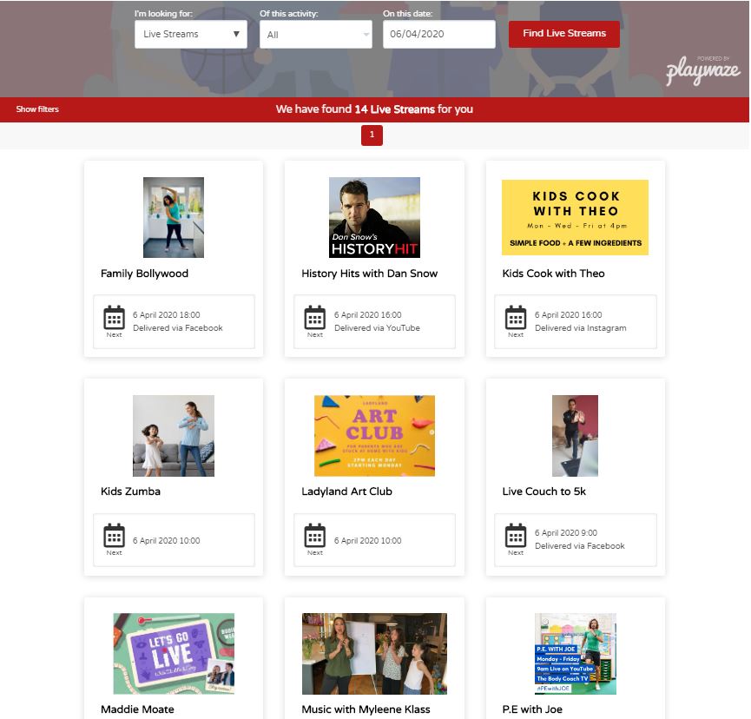Open the History Hits with Dan Snow title
The height and width of the screenshot is (719, 751).
369,274
